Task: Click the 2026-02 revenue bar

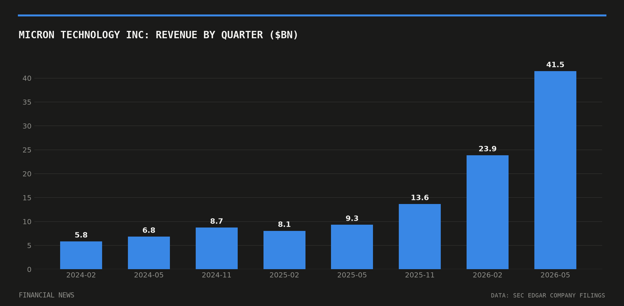Action: pos(488,212)
